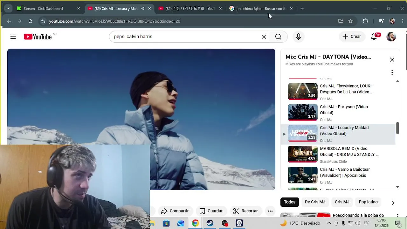The height and width of the screenshot is (229, 407).
Task: Open Chrome tab search dropdown
Action: click(8, 9)
